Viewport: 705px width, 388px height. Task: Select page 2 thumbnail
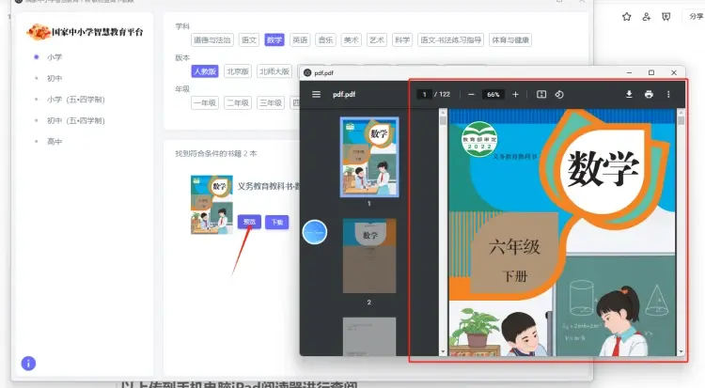369,256
